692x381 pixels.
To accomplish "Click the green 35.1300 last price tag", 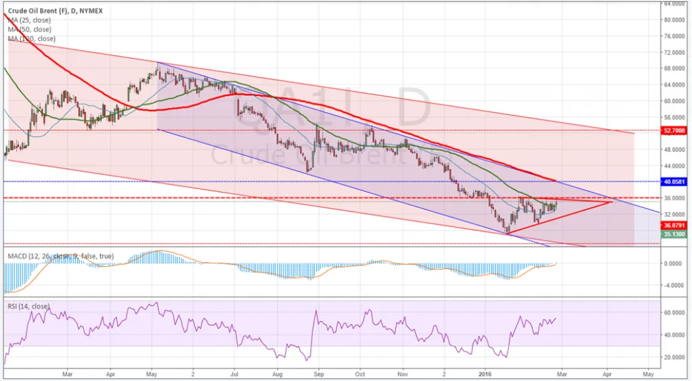I will point(674,234).
